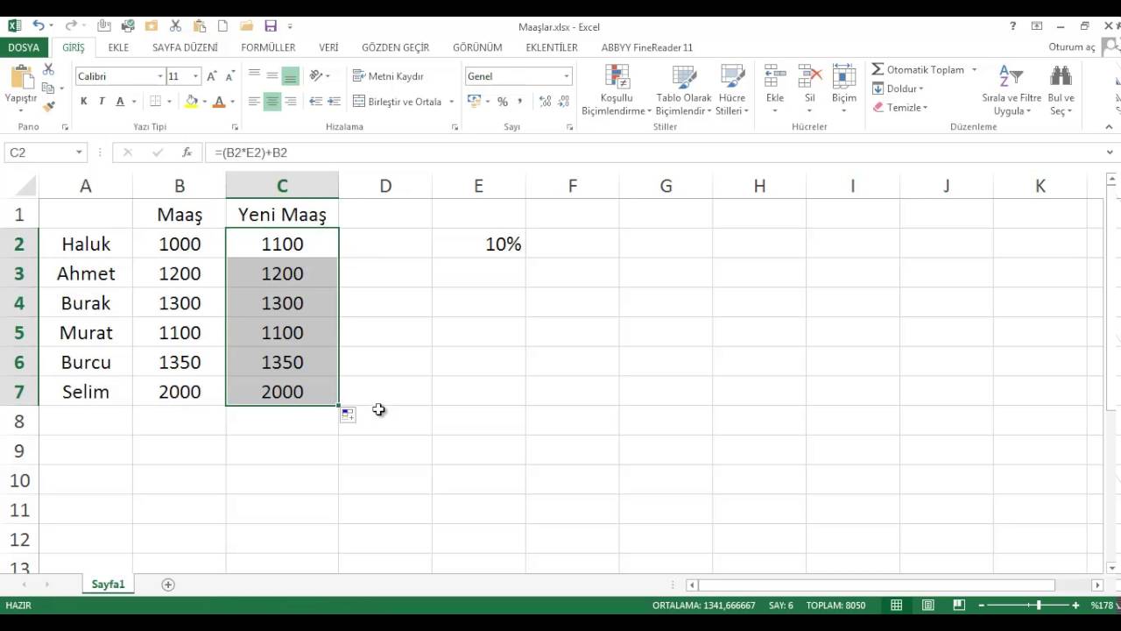Click the yellow fill color bucket
This screenshot has height=631, width=1121.
[x=191, y=102]
